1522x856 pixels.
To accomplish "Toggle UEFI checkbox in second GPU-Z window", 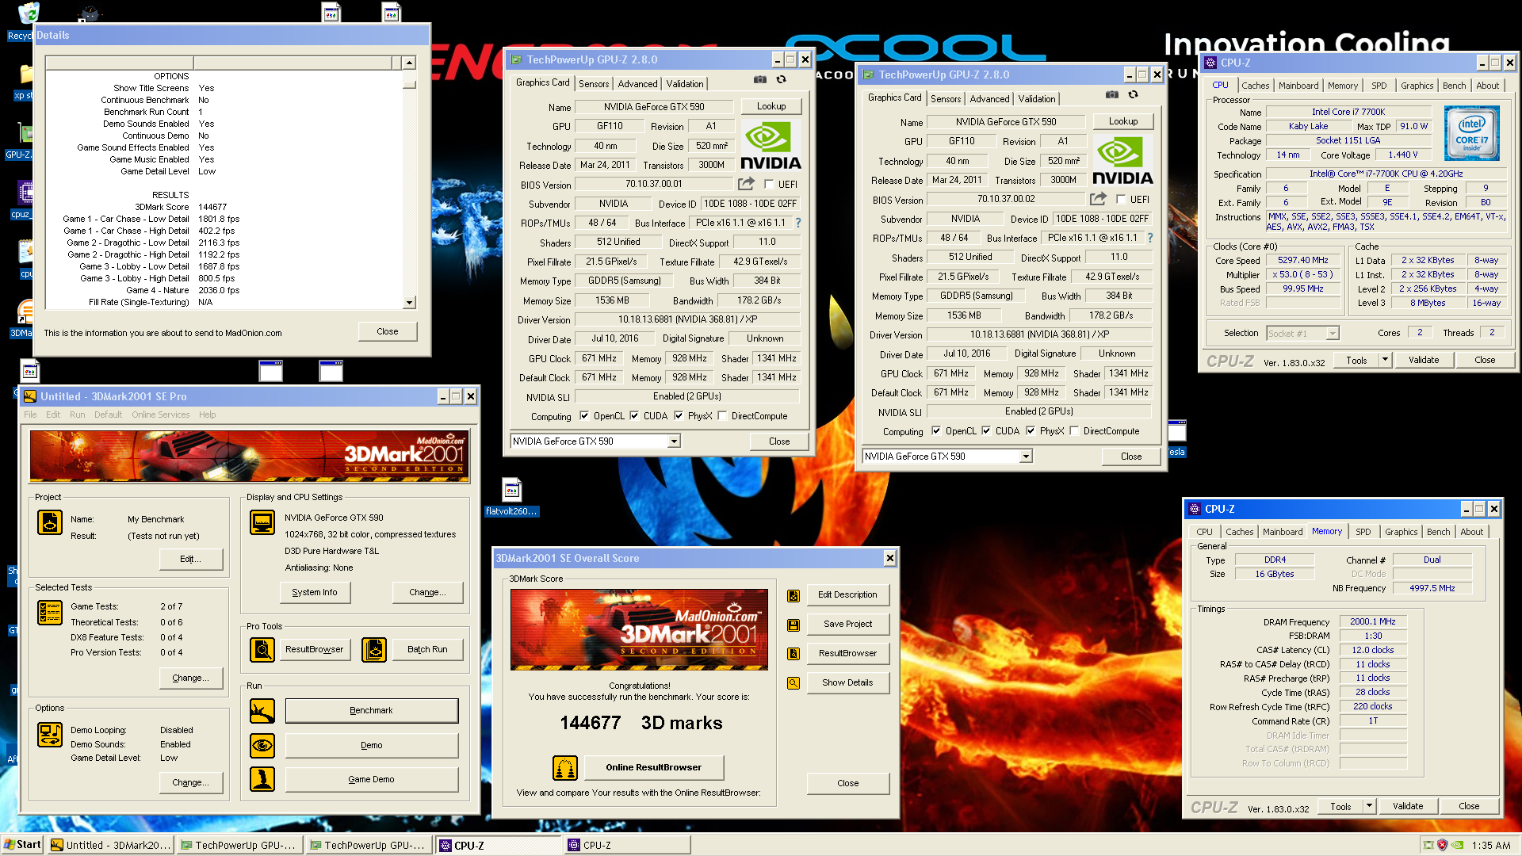I will (1121, 199).
